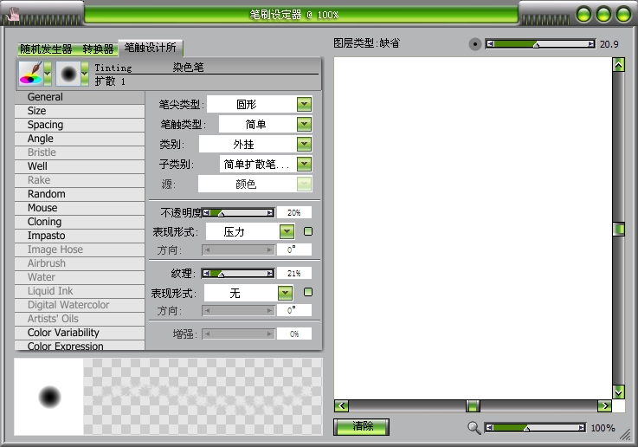Click the last green round window button
This screenshot has width=638, height=447.
coord(624,15)
